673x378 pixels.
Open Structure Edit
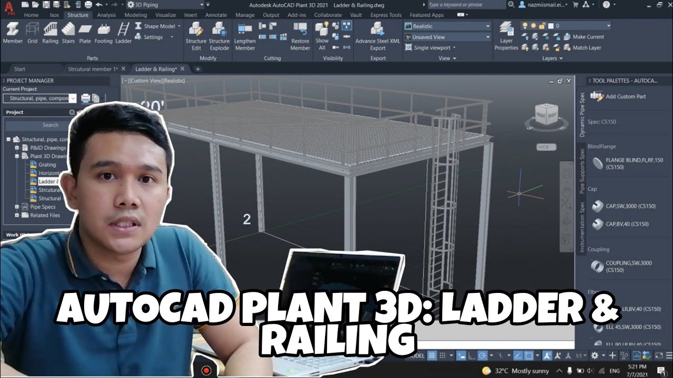pyautogui.click(x=196, y=36)
